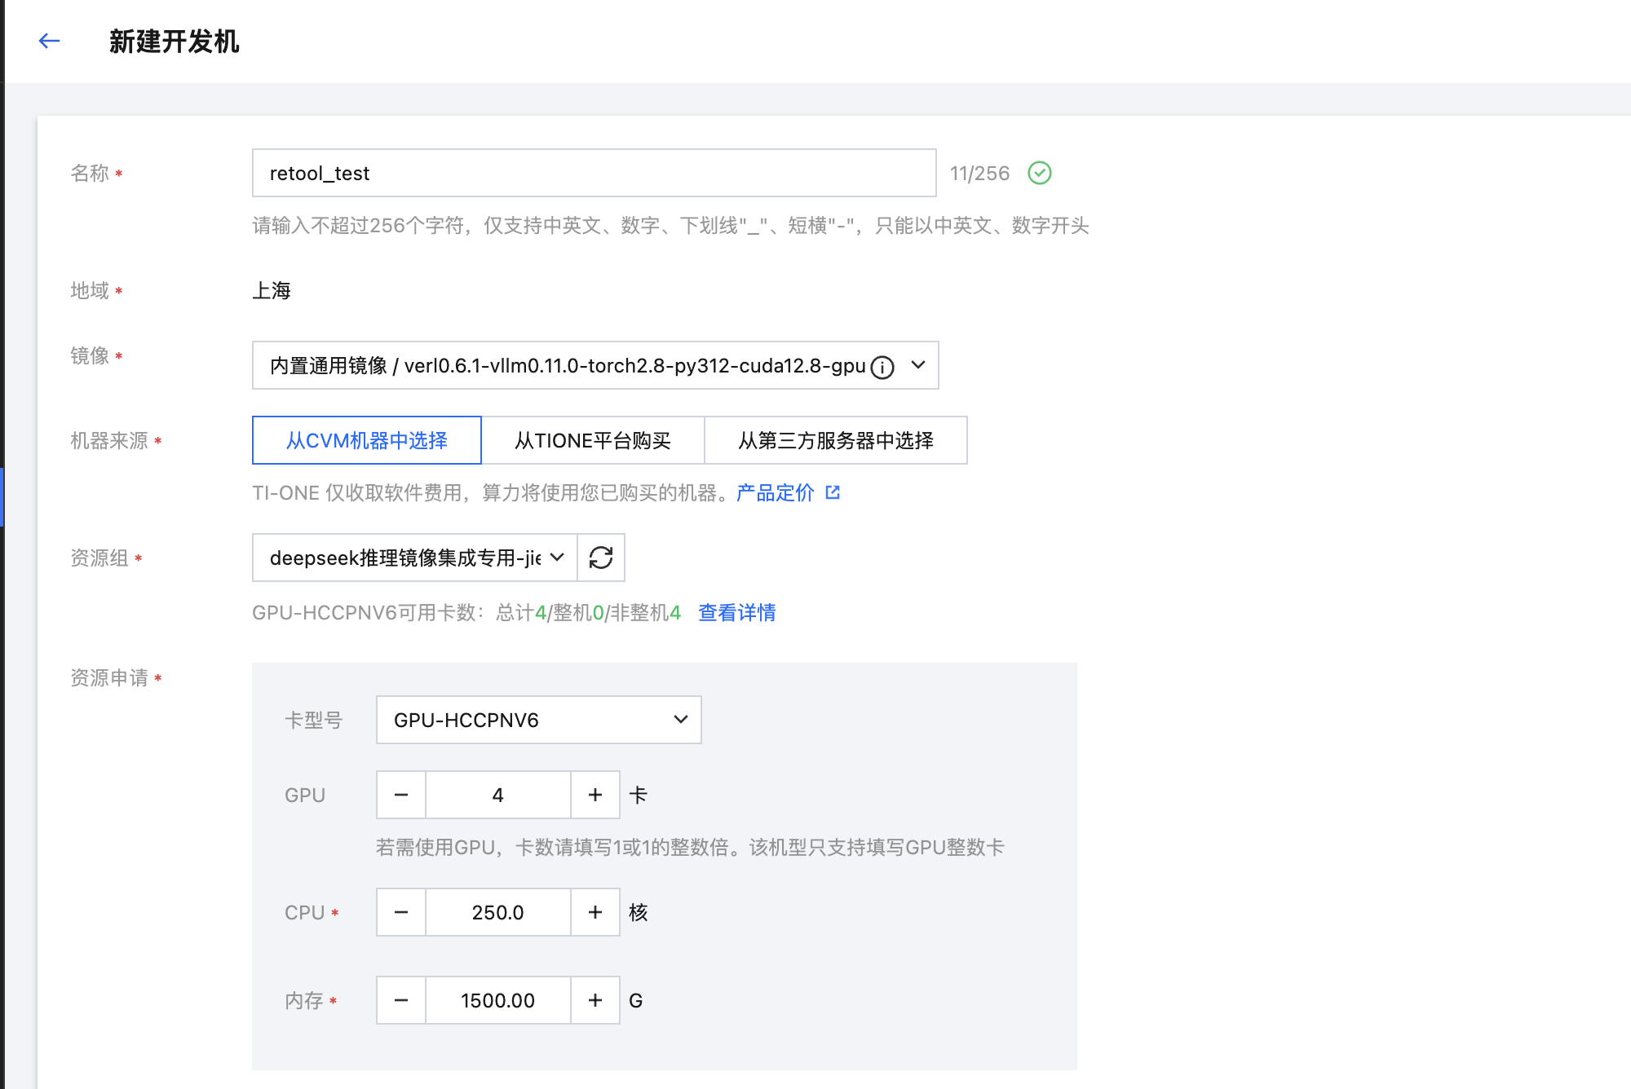The image size is (1631, 1089).
Task: Increase memory with plus button
Action: 595,1000
